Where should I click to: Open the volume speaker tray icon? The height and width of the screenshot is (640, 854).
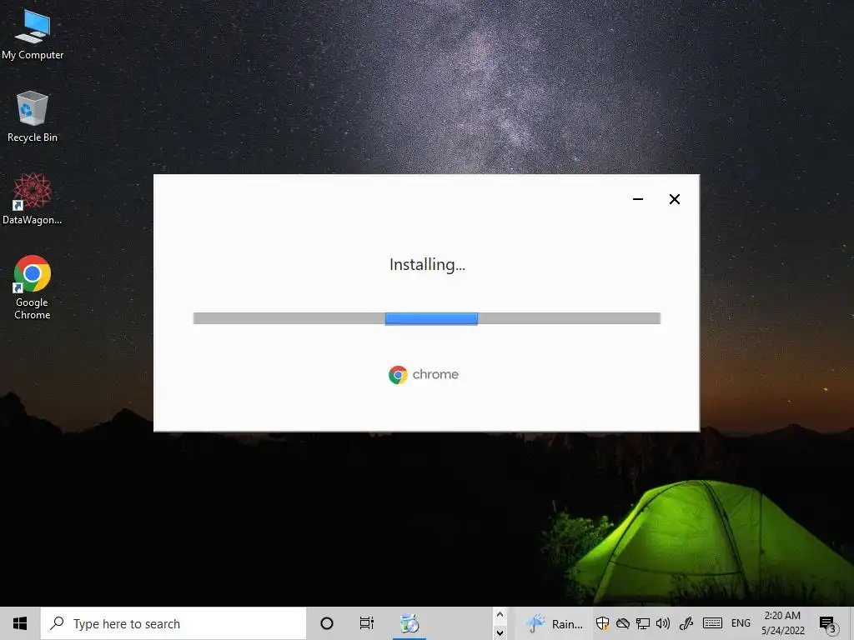[663, 623]
